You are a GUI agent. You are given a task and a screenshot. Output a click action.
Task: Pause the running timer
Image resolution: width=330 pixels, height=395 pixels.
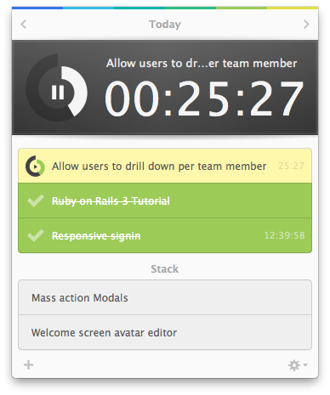coord(58,93)
